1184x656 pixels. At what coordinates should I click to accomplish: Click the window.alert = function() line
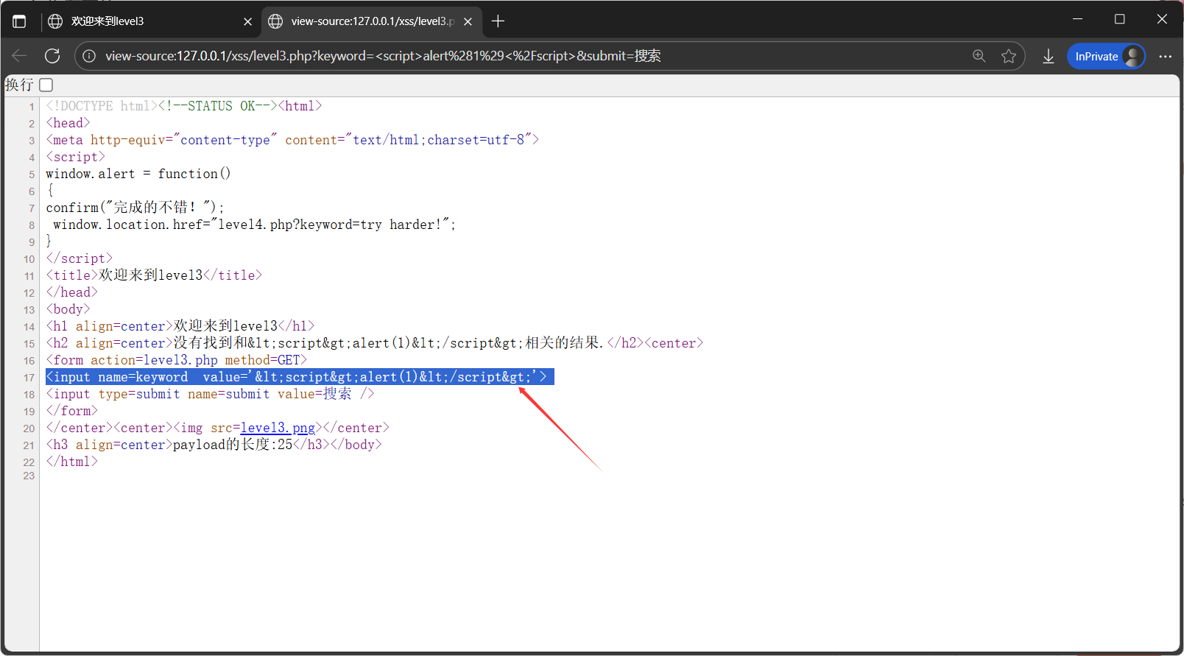click(138, 174)
